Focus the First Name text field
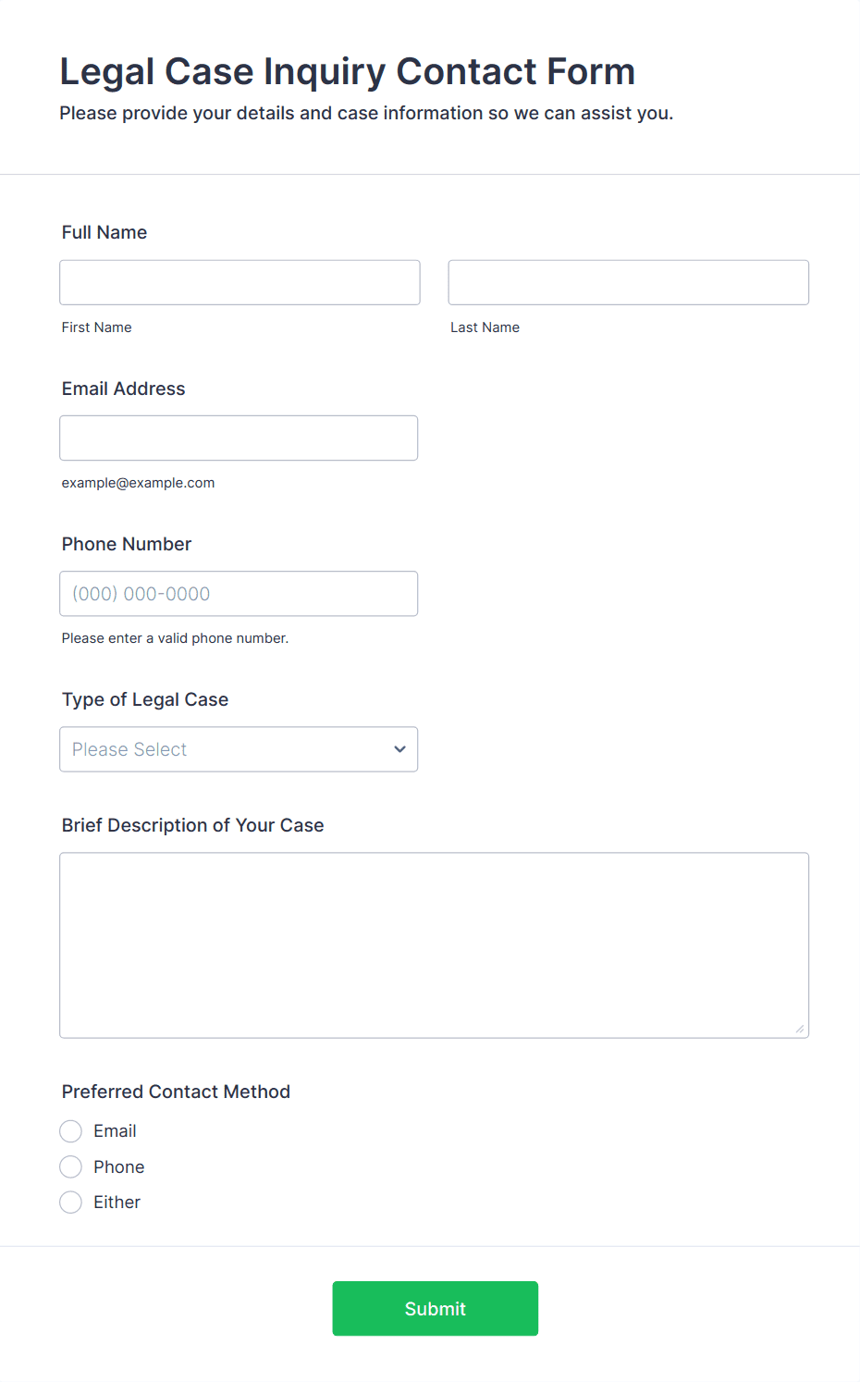 (240, 282)
